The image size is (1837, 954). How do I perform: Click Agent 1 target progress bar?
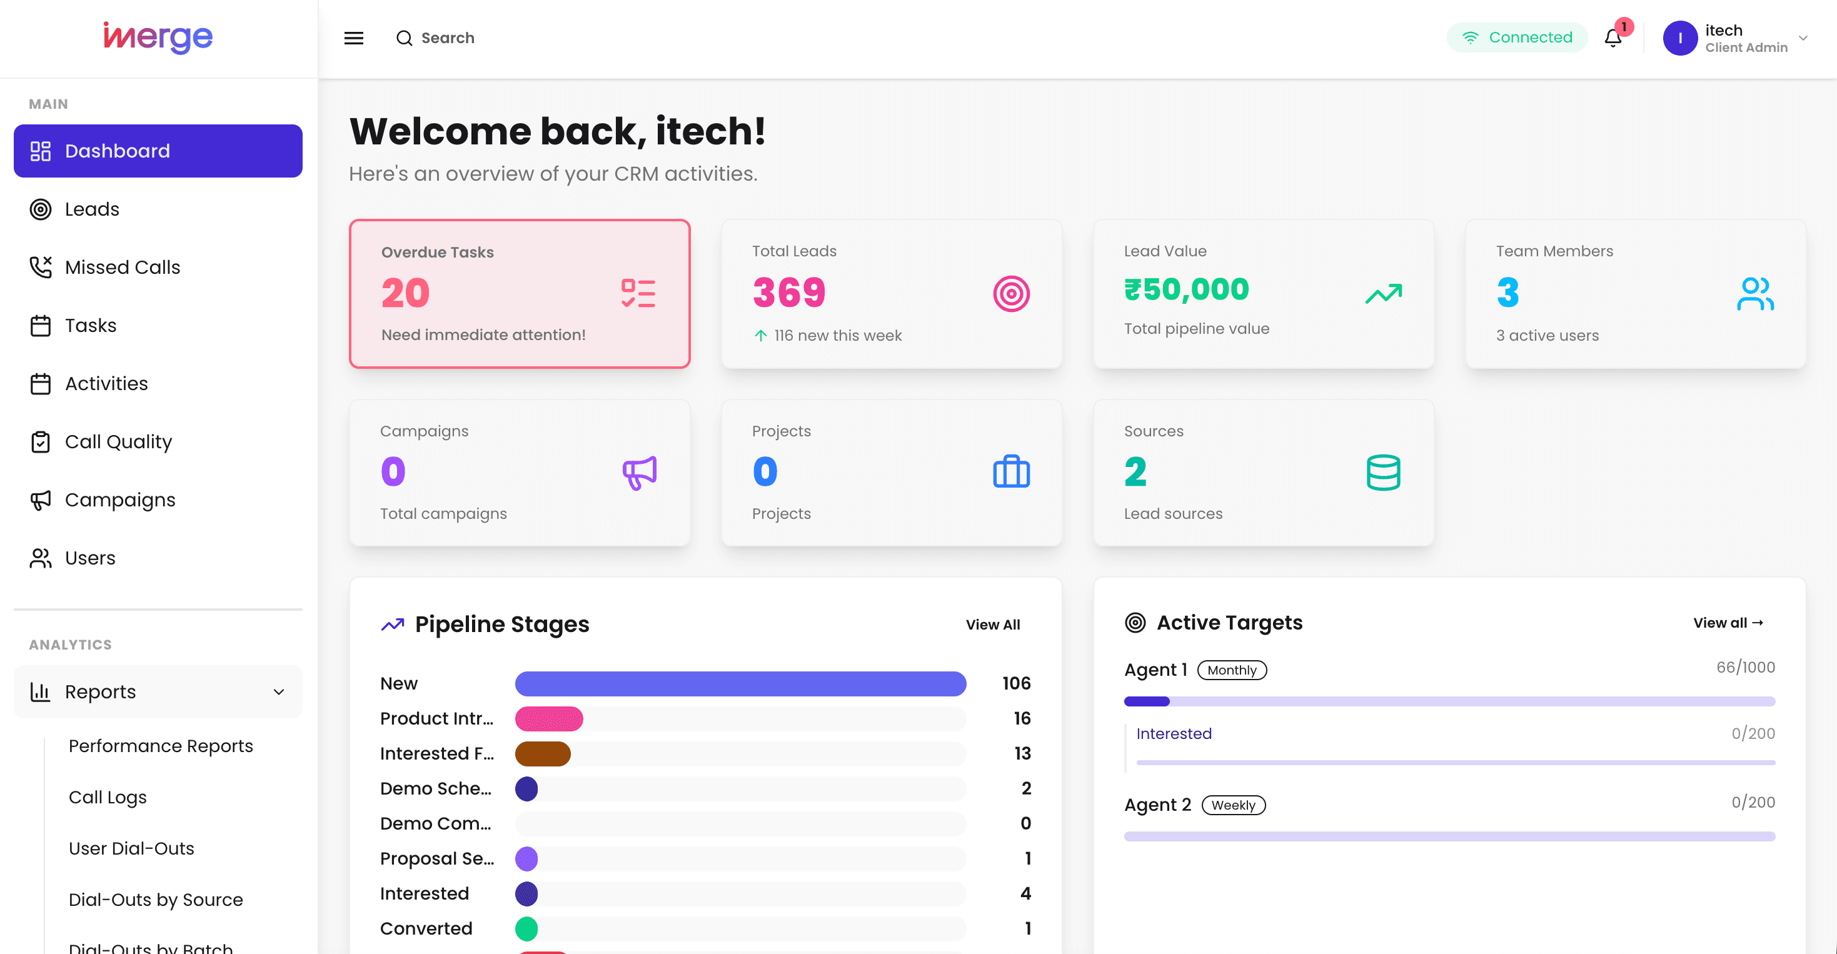click(x=1449, y=701)
